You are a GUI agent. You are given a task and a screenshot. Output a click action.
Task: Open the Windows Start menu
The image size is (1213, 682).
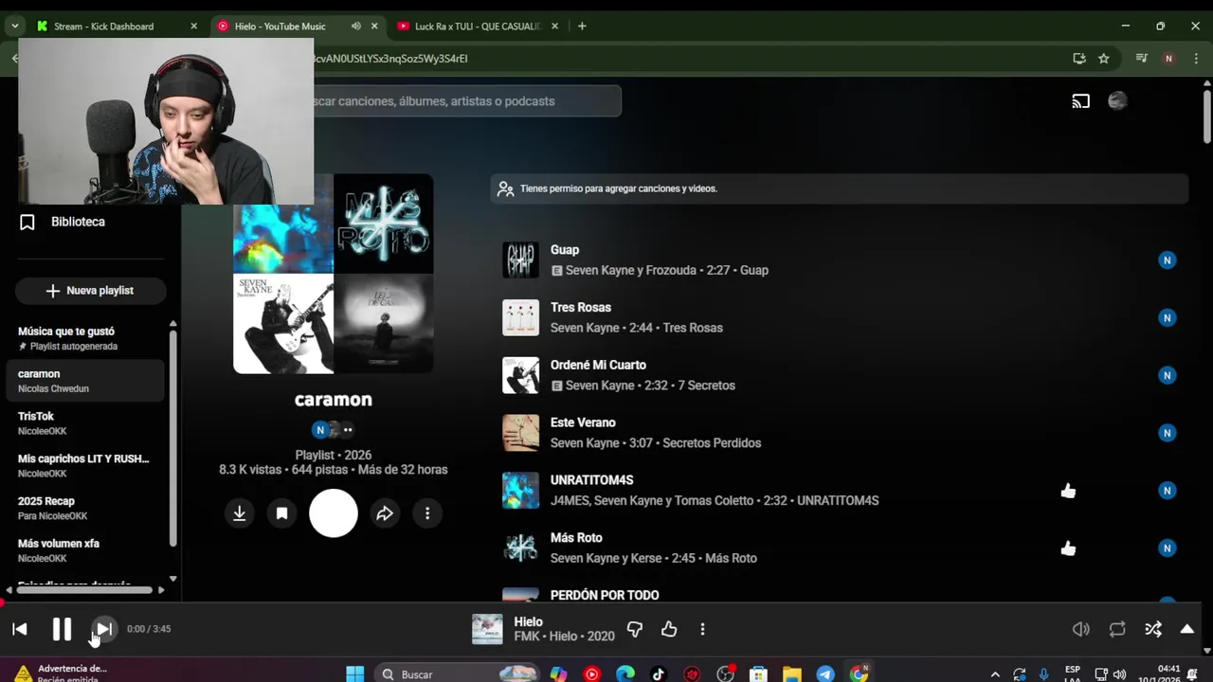click(355, 674)
